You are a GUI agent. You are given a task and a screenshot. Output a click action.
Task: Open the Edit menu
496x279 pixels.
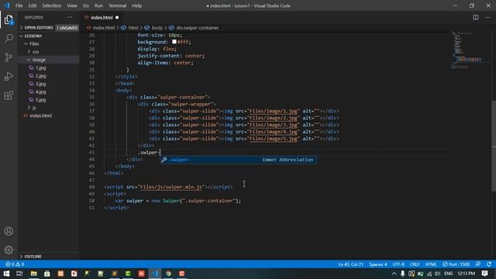[x=33, y=5]
